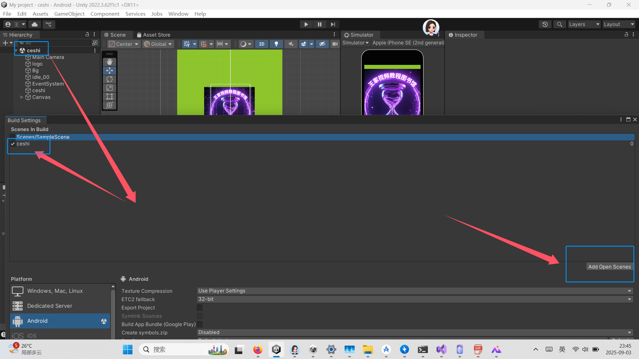The width and height of the screenshot is (639, 359).
Task: Open the Center pivot dropdown
Action: pos(124,44)
